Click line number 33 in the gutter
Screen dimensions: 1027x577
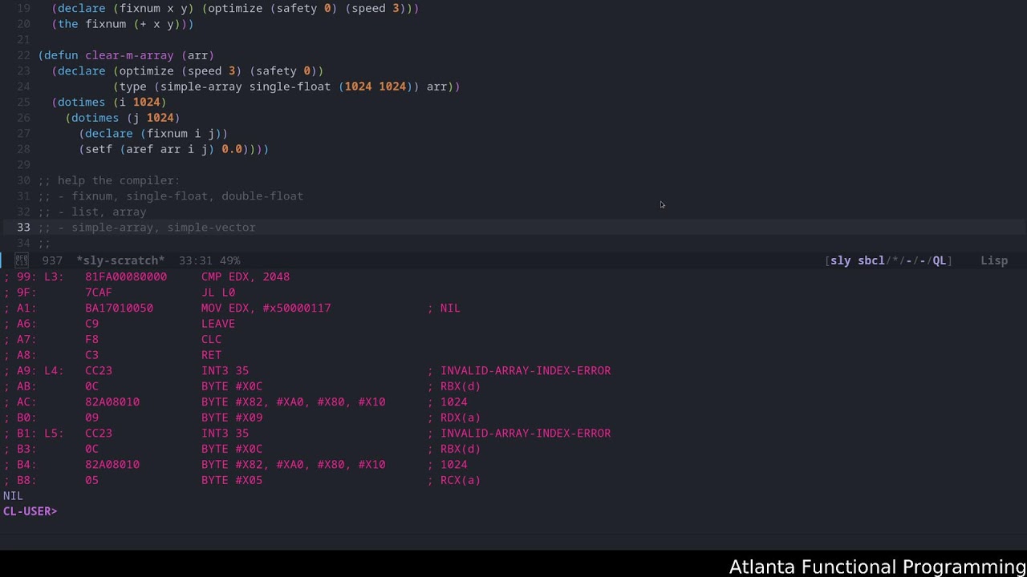pos(23,228)
